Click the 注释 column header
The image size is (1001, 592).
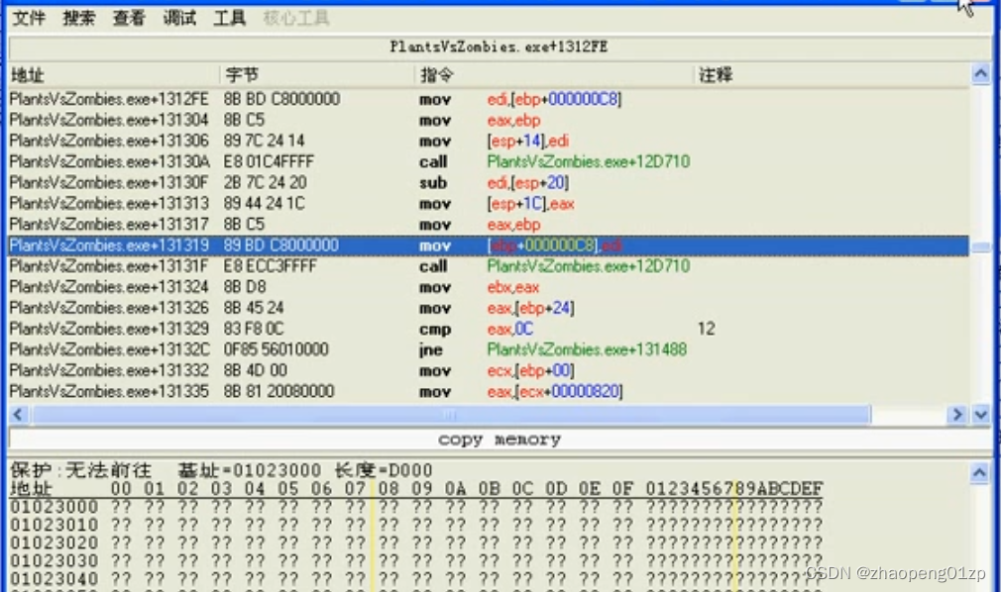point(832,74)
